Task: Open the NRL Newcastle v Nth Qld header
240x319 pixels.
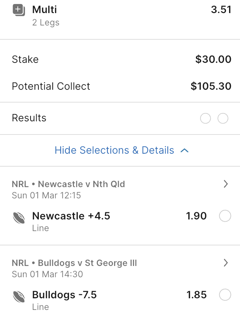Action: pos(69,184)
